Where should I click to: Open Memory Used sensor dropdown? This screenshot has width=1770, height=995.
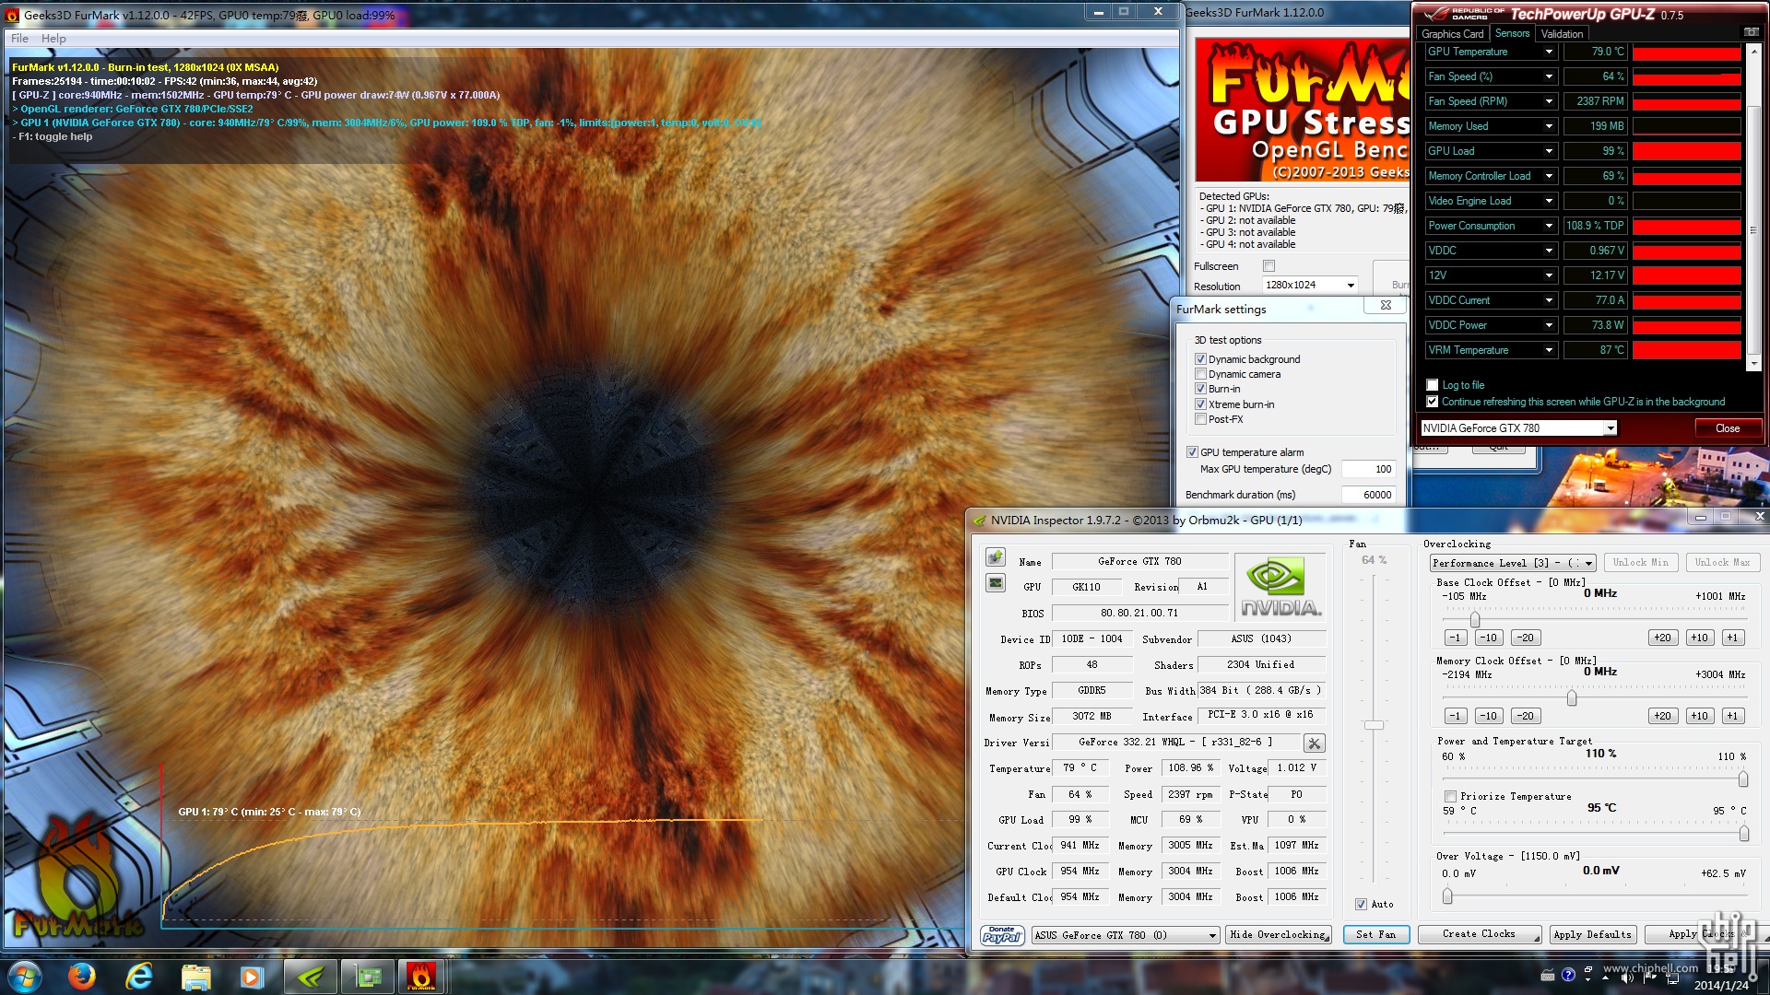pyautogui.click(x=1549, y=126)
